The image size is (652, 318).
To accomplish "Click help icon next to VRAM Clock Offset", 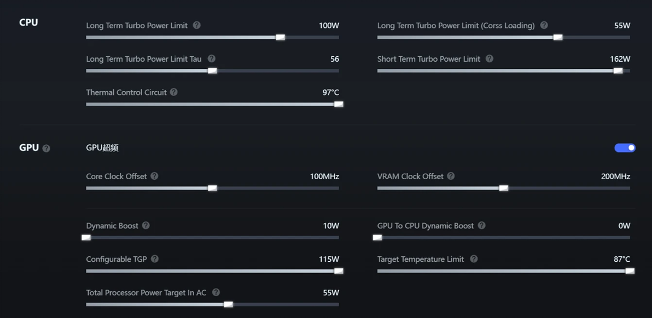I will pyautogui.click(x=451, y=176).
